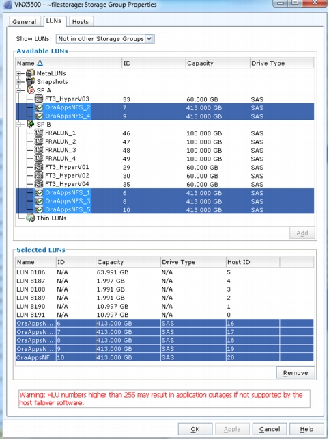Click the OraAppsNFS_1 checkmark icon
329x440 pixels.
(40, 192)
